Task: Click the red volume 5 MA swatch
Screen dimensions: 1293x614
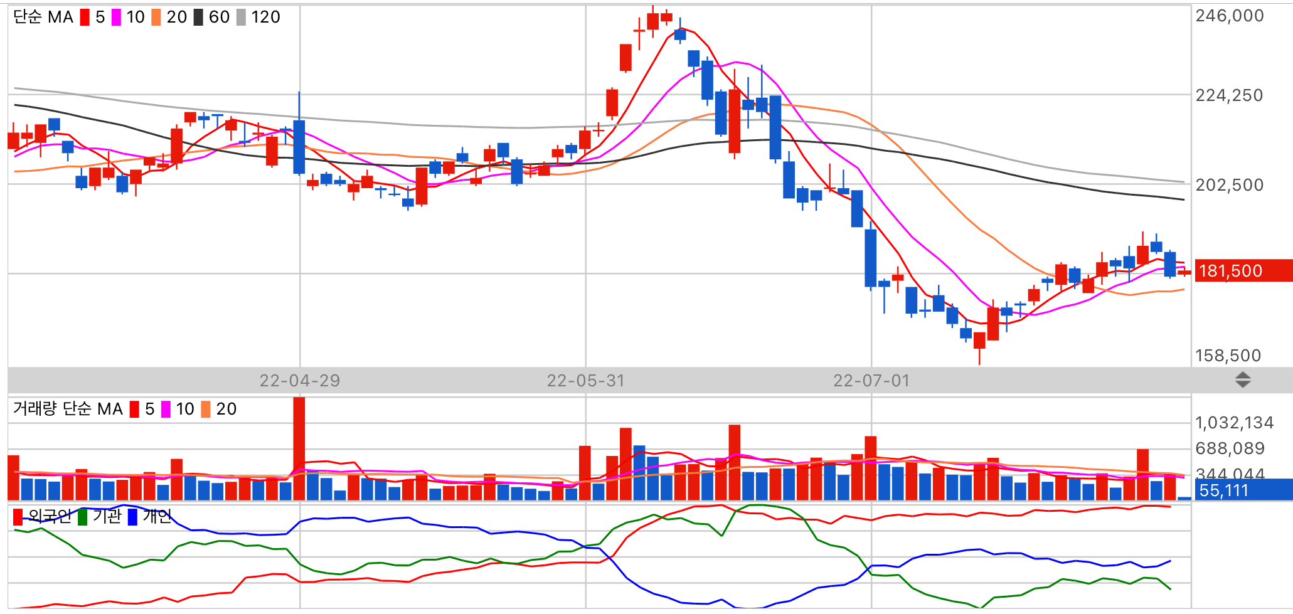Action: 134,409
